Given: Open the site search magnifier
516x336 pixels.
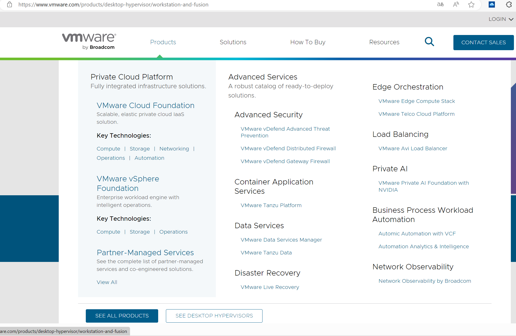Looking at the screenshot, I should point(429,42).
